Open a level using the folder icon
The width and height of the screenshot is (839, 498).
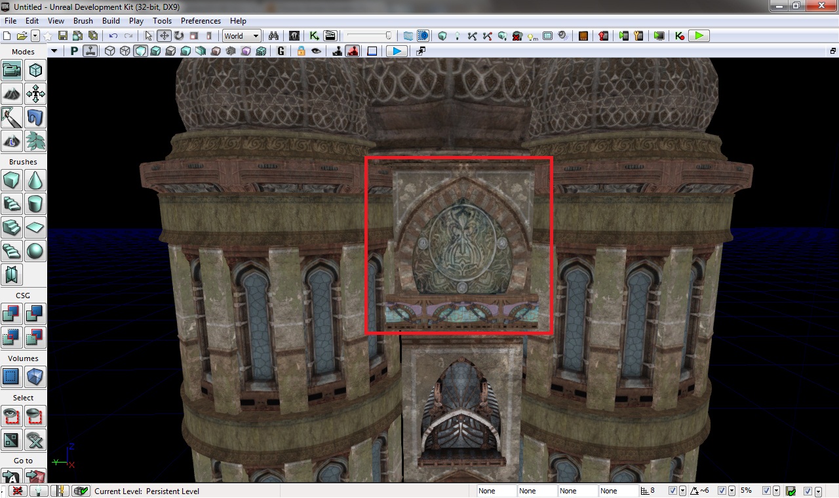22,36
